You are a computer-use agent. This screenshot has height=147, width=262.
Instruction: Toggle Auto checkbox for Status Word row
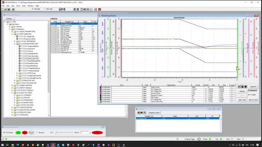click(x=233, y=87)
